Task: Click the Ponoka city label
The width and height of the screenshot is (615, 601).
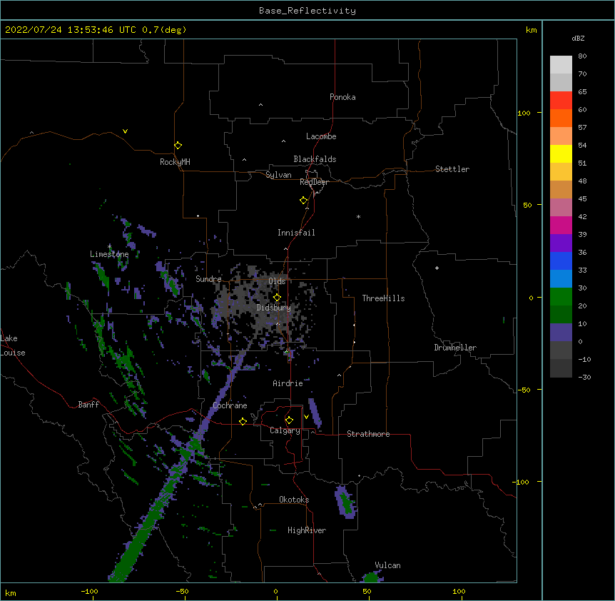Action: [342, 97]
